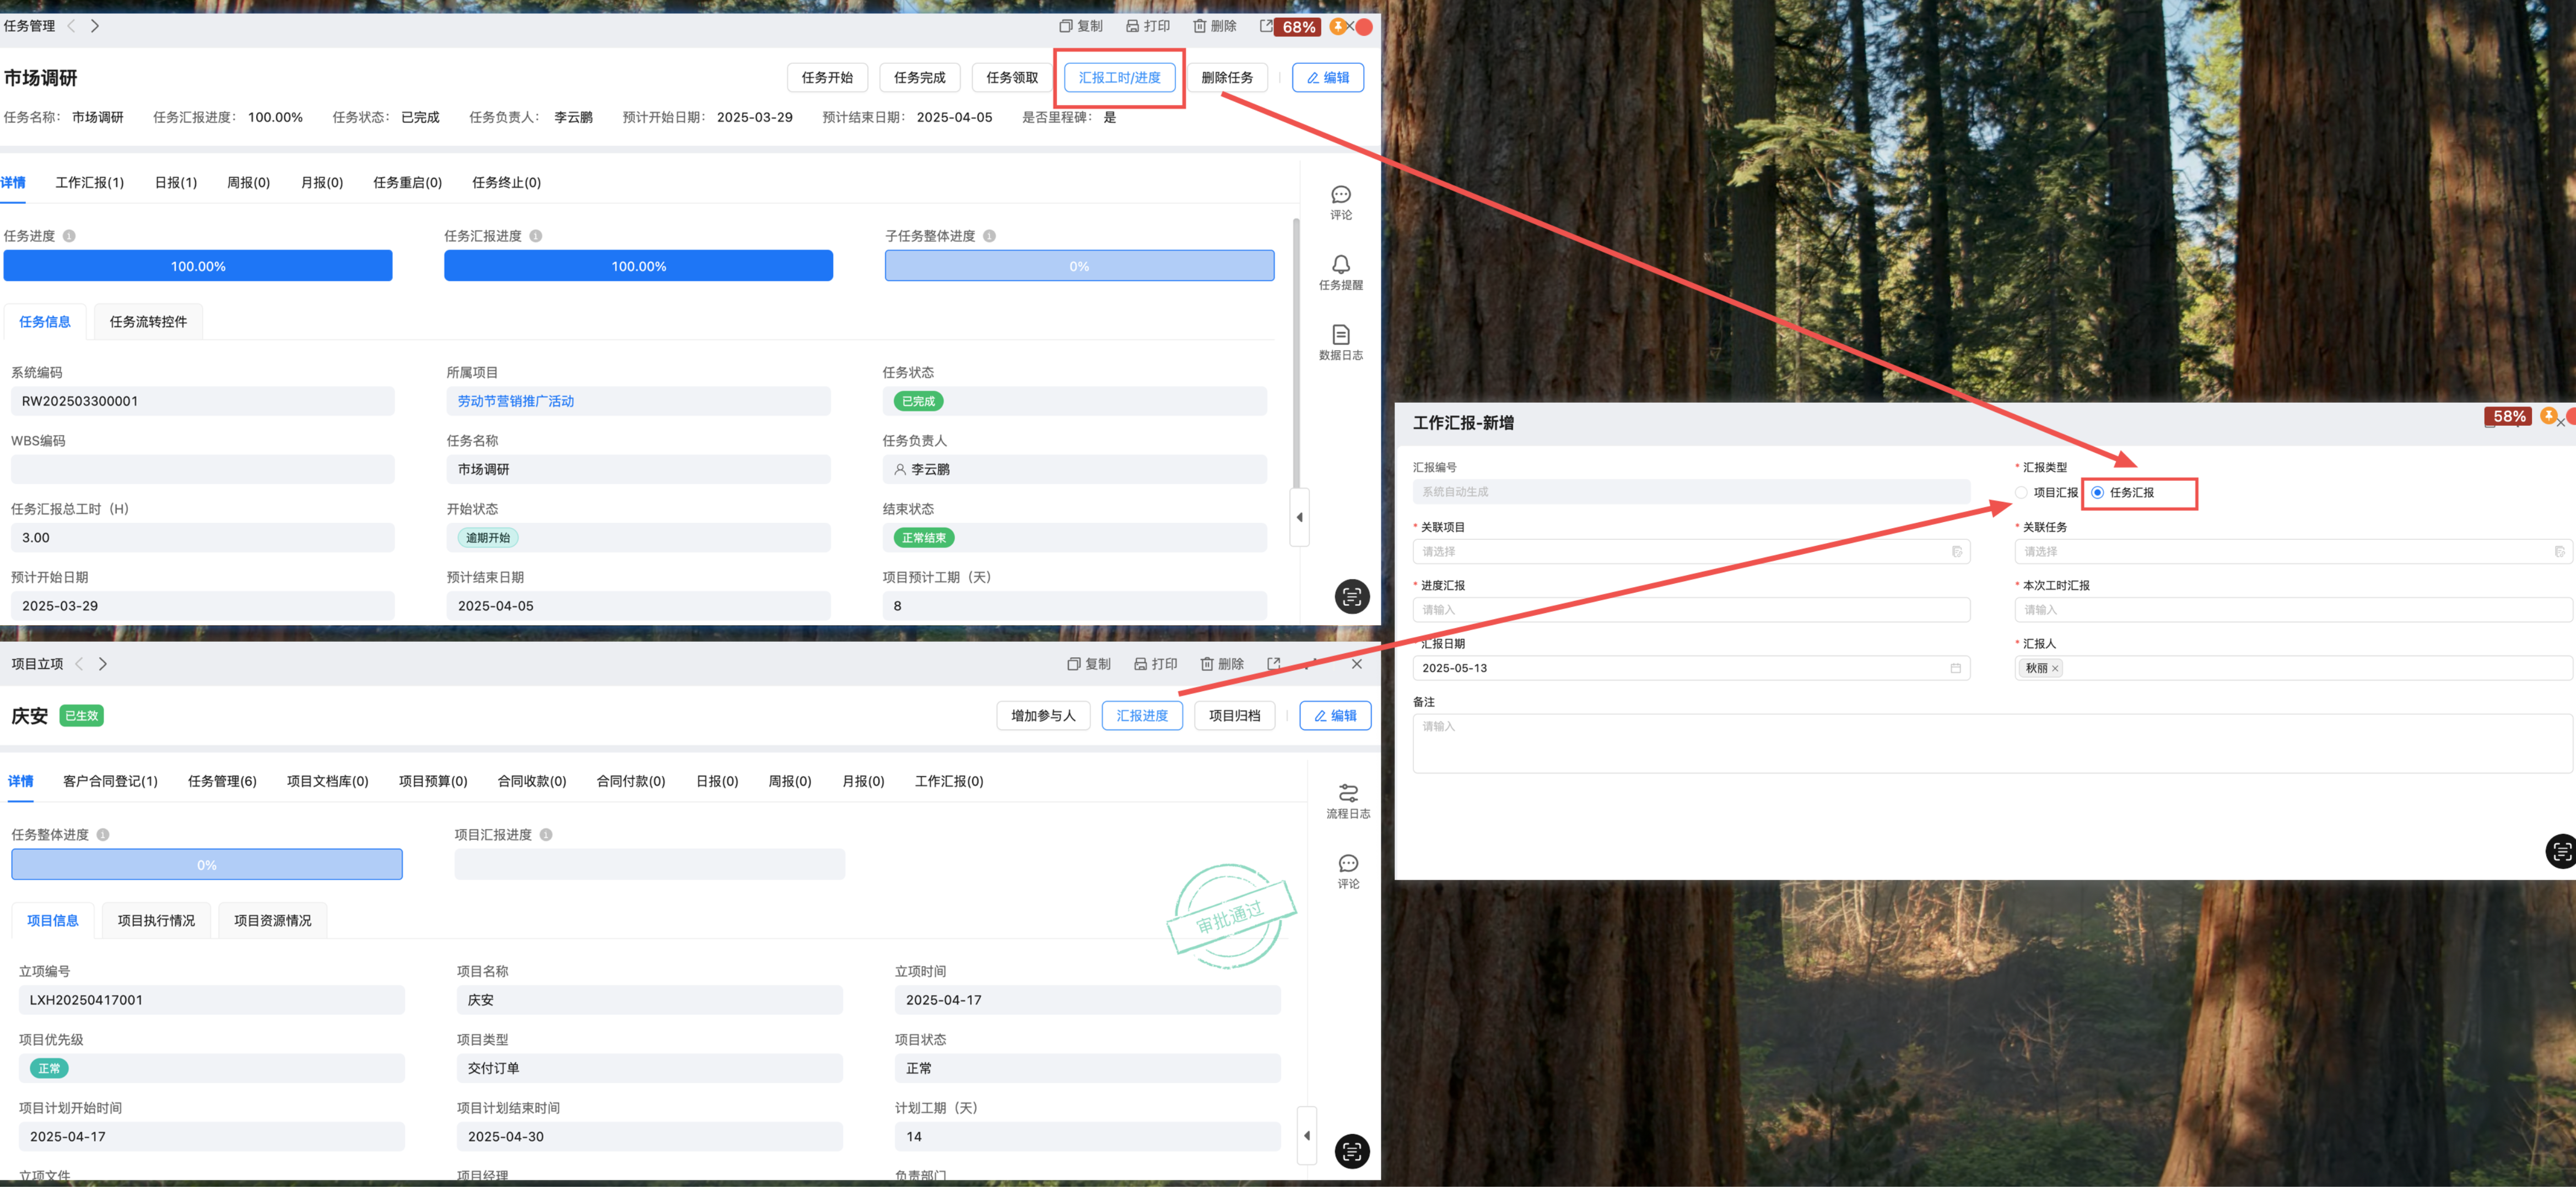Go forward with right chevron beside 项目立项
2576x1187 pixels.
pyautogui.click(x=103, y=664)
